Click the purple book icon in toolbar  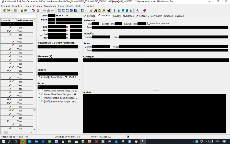144,11
